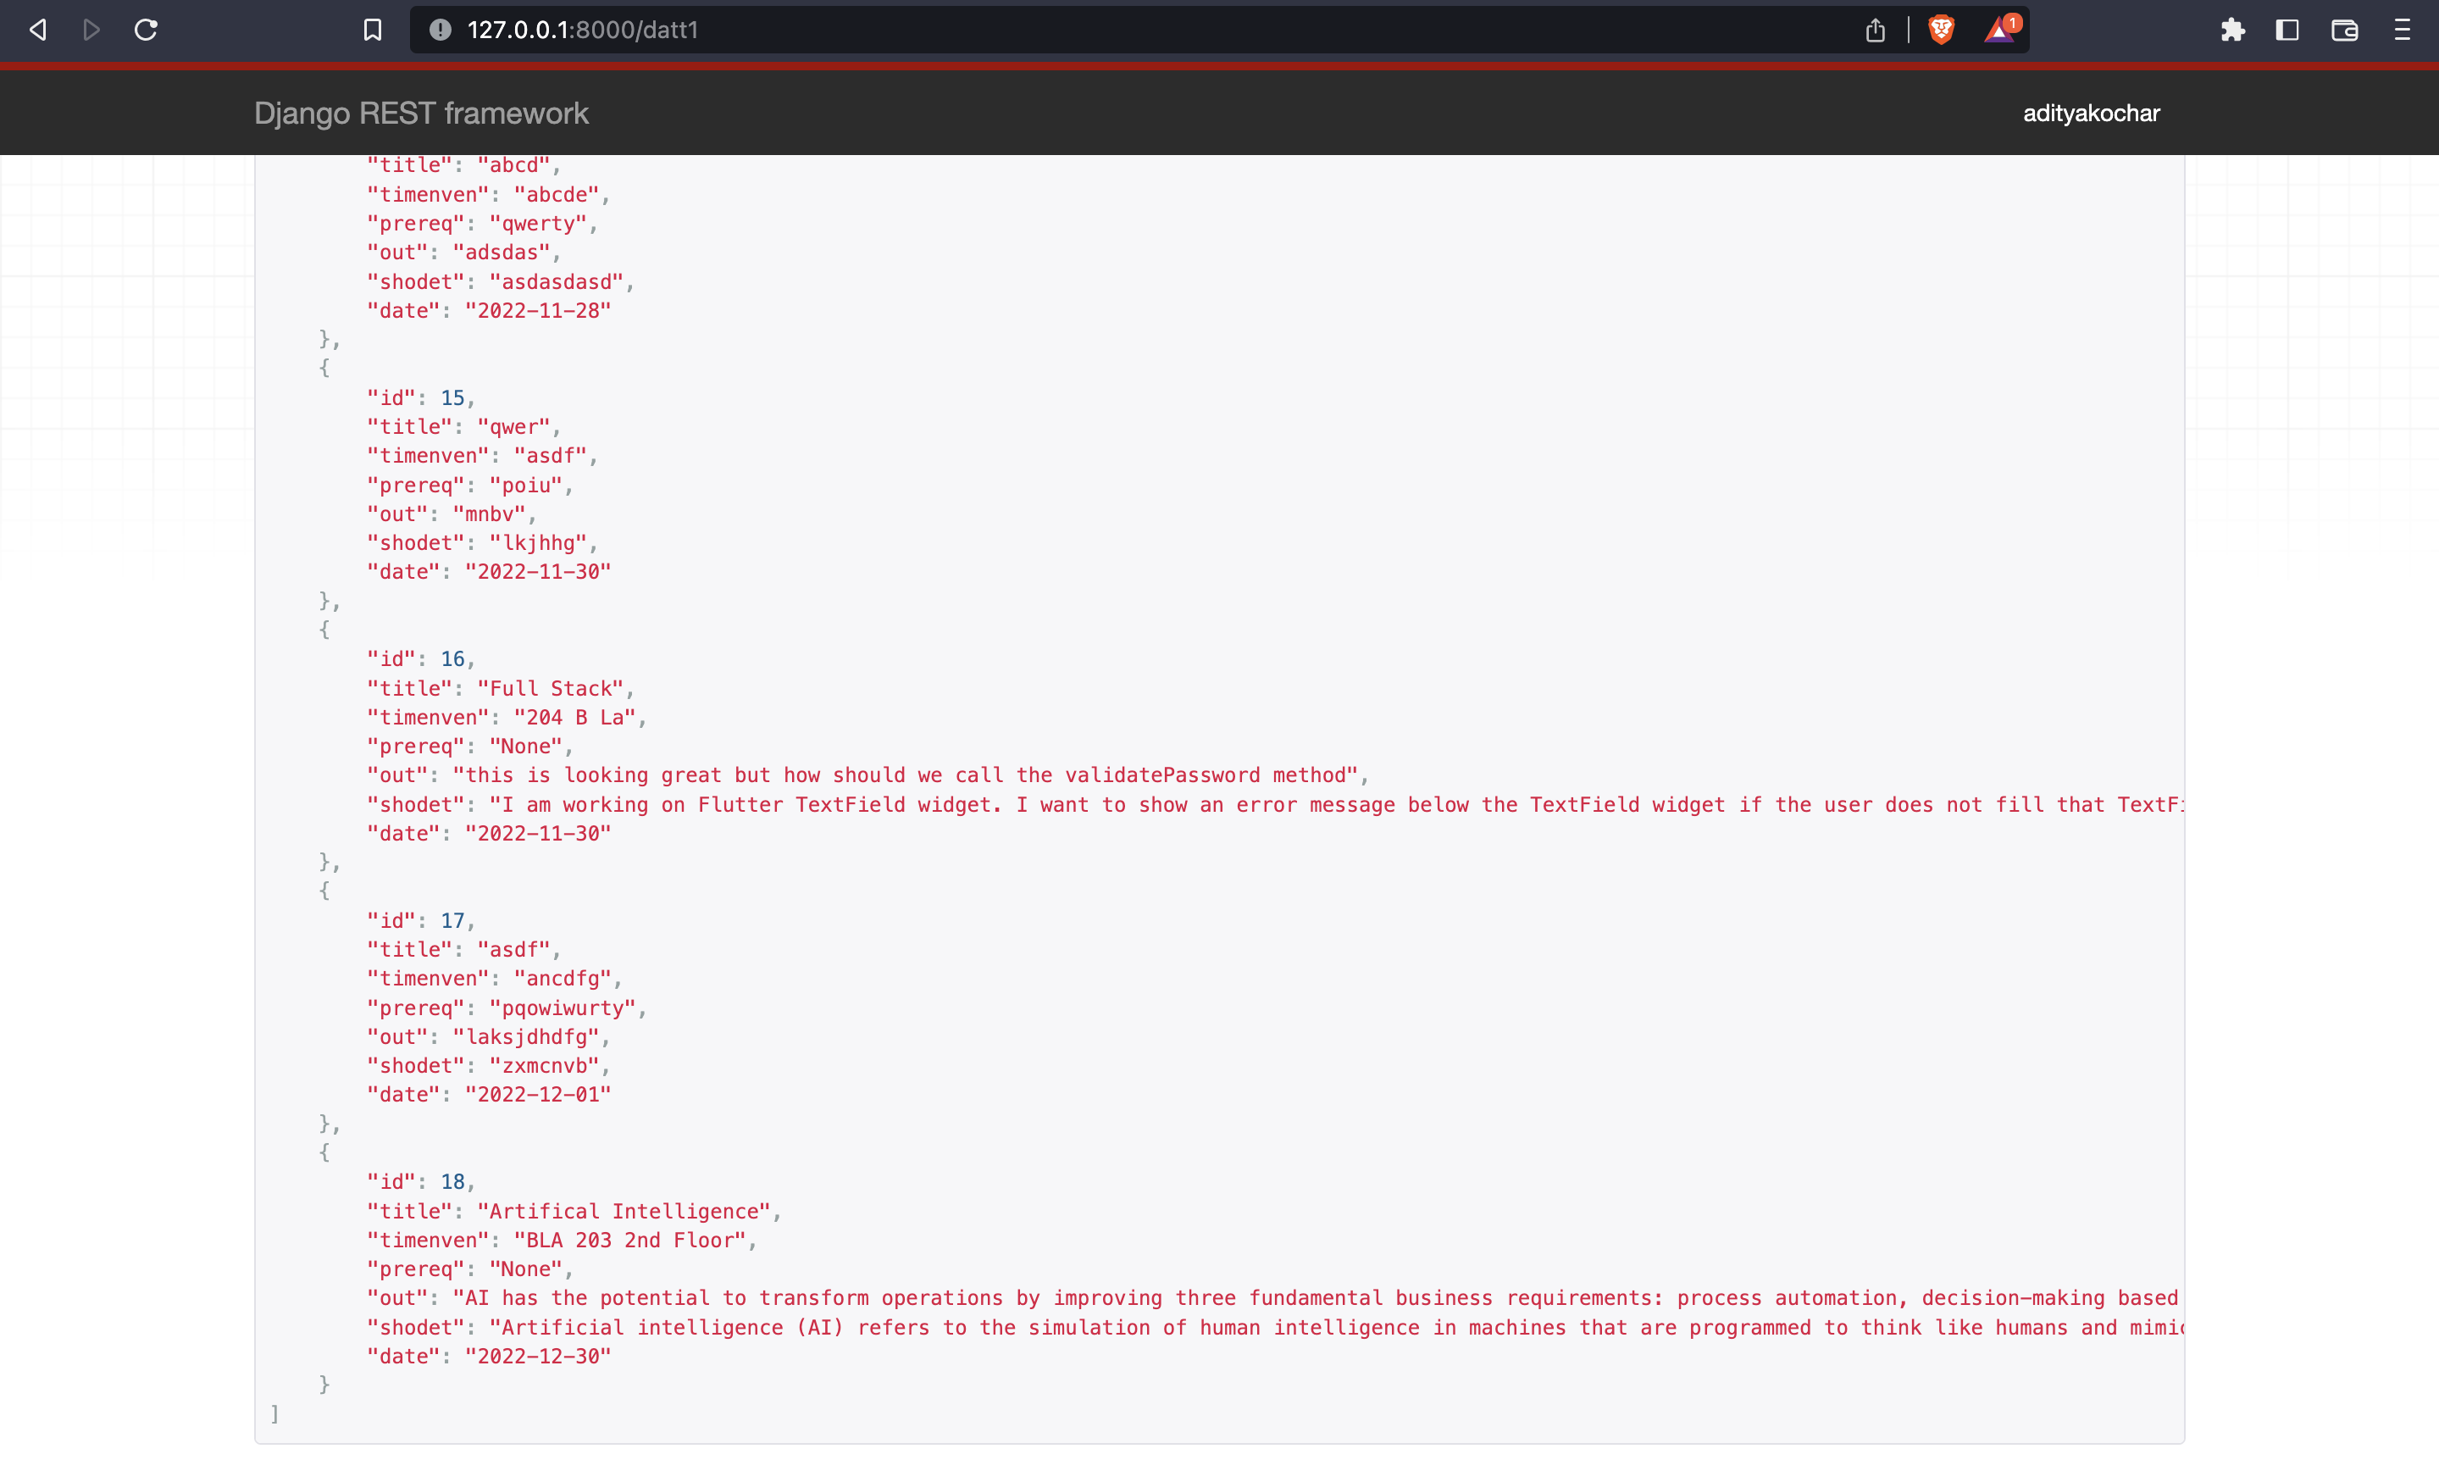The width and height of the screenshot is (2439, 1460).
Task: Click the shodet "lkjhhg" value
Action: [x=538, y=543]
